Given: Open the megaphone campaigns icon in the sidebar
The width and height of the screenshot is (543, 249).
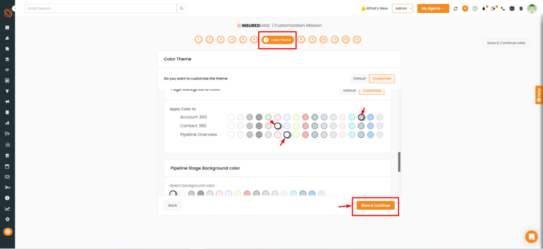Looking at the screenshot, I should click(x=7, y=102).
